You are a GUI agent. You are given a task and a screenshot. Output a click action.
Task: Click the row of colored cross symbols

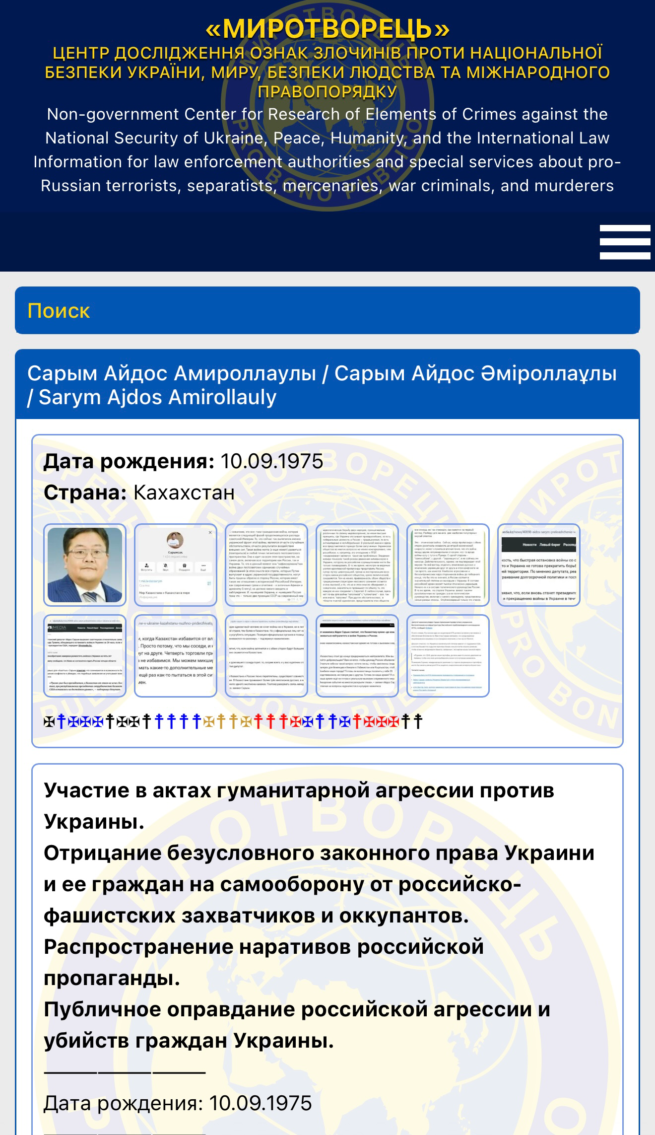(x=233, y=721)
